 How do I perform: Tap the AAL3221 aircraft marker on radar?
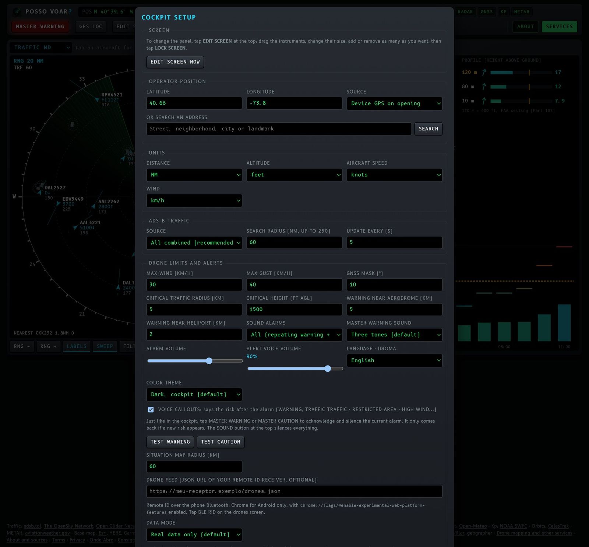75,228
